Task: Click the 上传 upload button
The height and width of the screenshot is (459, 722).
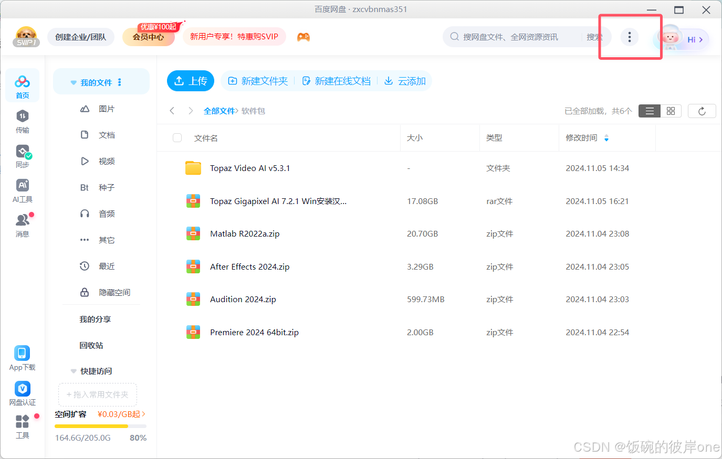Action: tap(191, 81)
